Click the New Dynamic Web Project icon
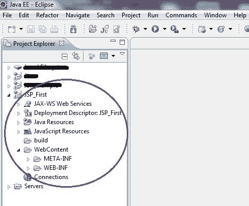The image size is (249, 206). (x=202, y=29)
